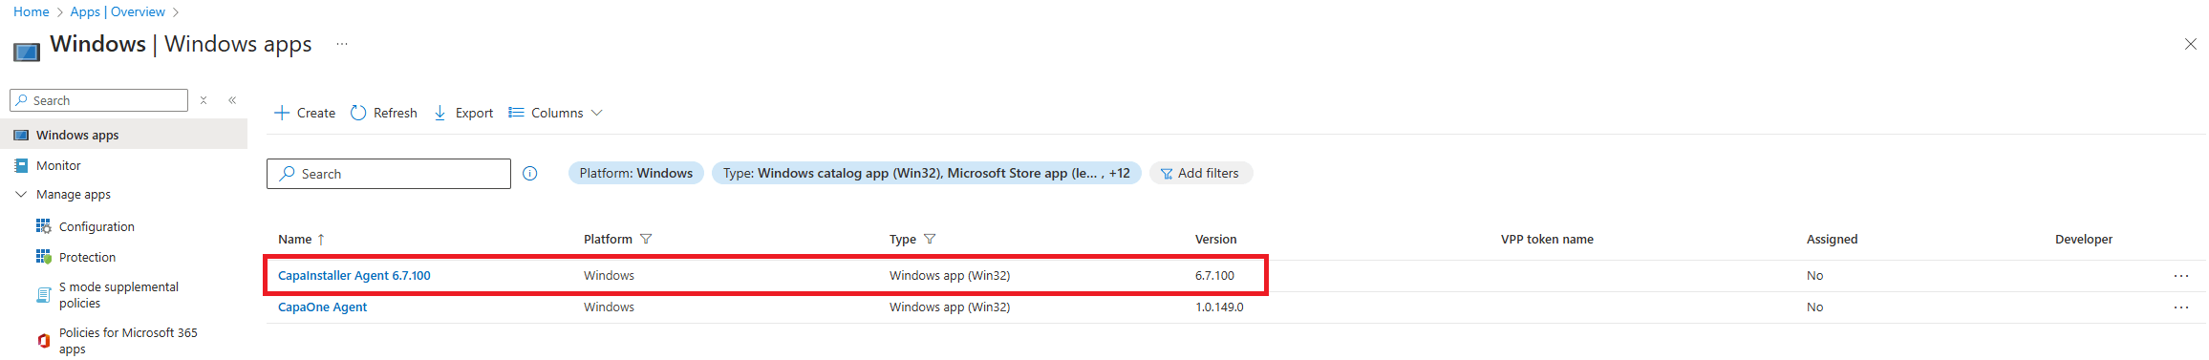Open the ellipsis menu beside Windows apps title

tap(342, 44)
